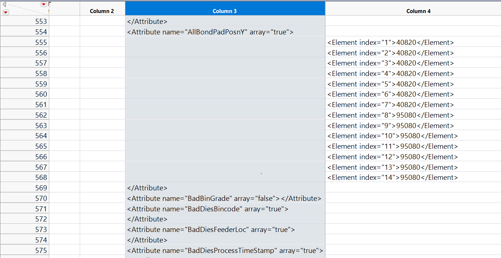Image resolution: width=501 pixels, height=258 pixels.
Task: Open the columns red triangle hotspot menu
Action: (43, 4)
